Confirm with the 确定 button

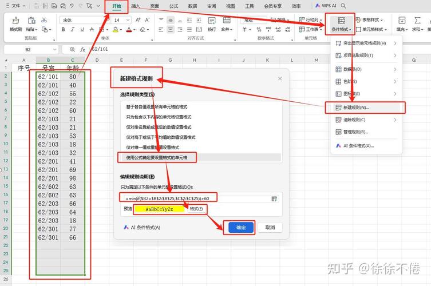(241, 228)
